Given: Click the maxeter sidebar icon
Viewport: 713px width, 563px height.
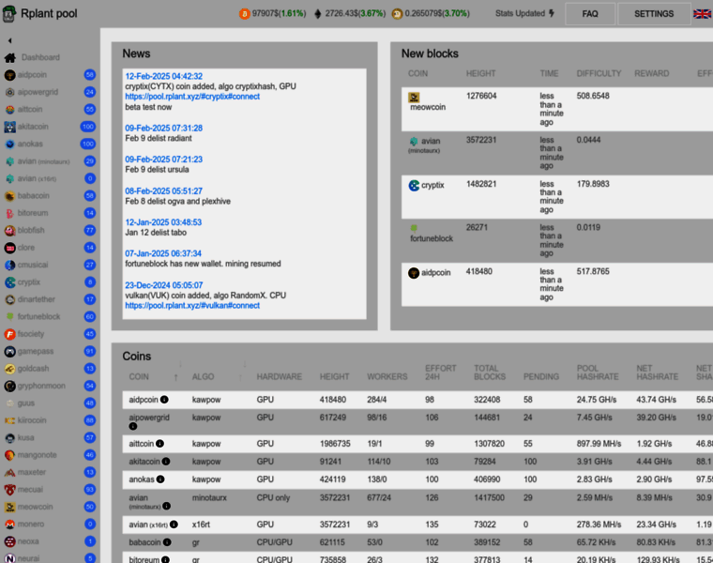Looking at the screenshot, I should click(9, 473).
